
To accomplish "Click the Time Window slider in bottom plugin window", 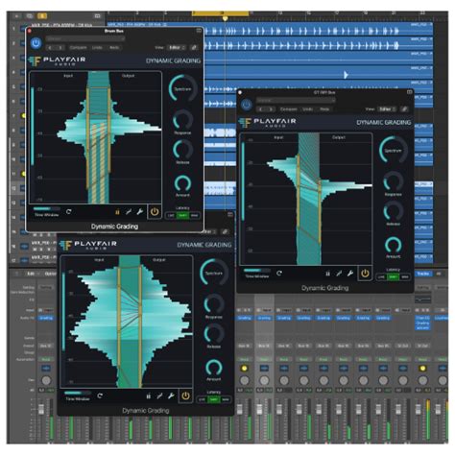I will click(78, 393).
